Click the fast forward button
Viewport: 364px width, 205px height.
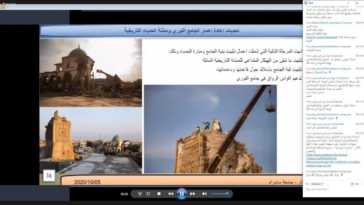pyautogui.click(x=193, y=194)
